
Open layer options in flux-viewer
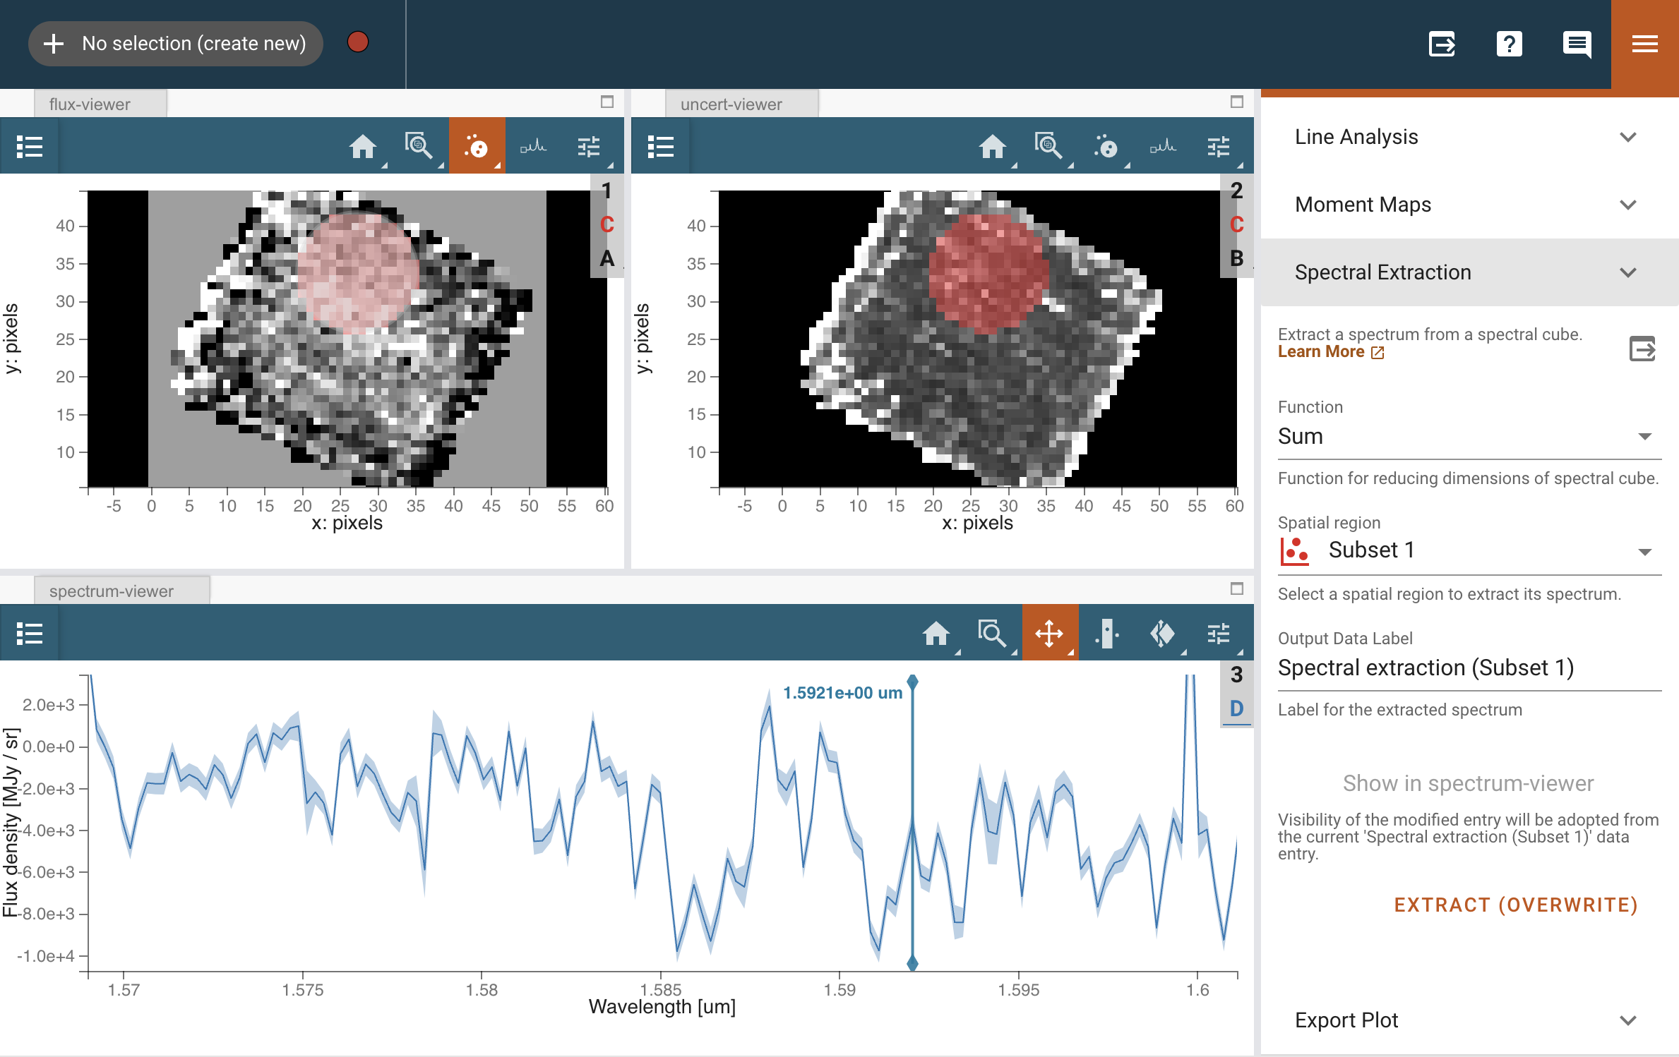(x=30, y=145)
